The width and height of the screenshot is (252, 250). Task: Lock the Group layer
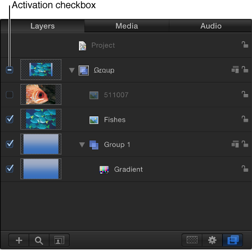[245, 69]
